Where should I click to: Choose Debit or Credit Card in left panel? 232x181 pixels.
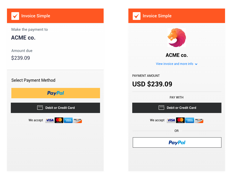point(55,108)
